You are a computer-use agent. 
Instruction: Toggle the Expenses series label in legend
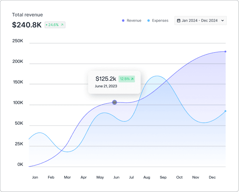tap(160, 21)
